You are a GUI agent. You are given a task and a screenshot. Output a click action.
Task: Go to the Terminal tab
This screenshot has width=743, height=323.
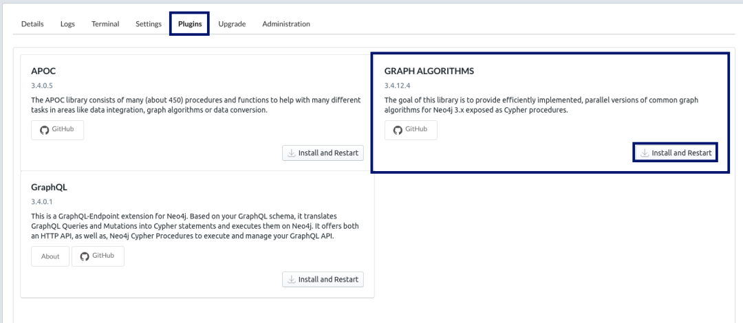(x=105, y=23)
